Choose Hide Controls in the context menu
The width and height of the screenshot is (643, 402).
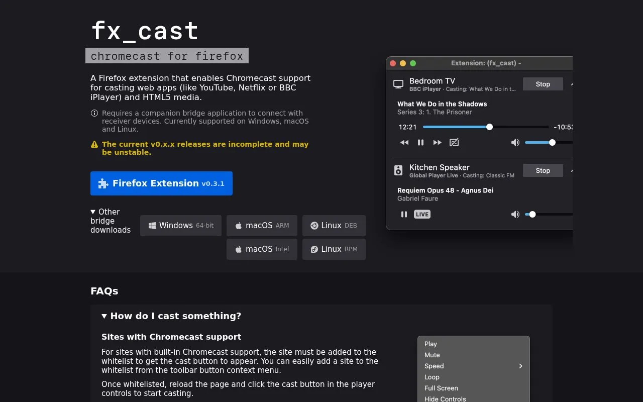click(474, 399)
